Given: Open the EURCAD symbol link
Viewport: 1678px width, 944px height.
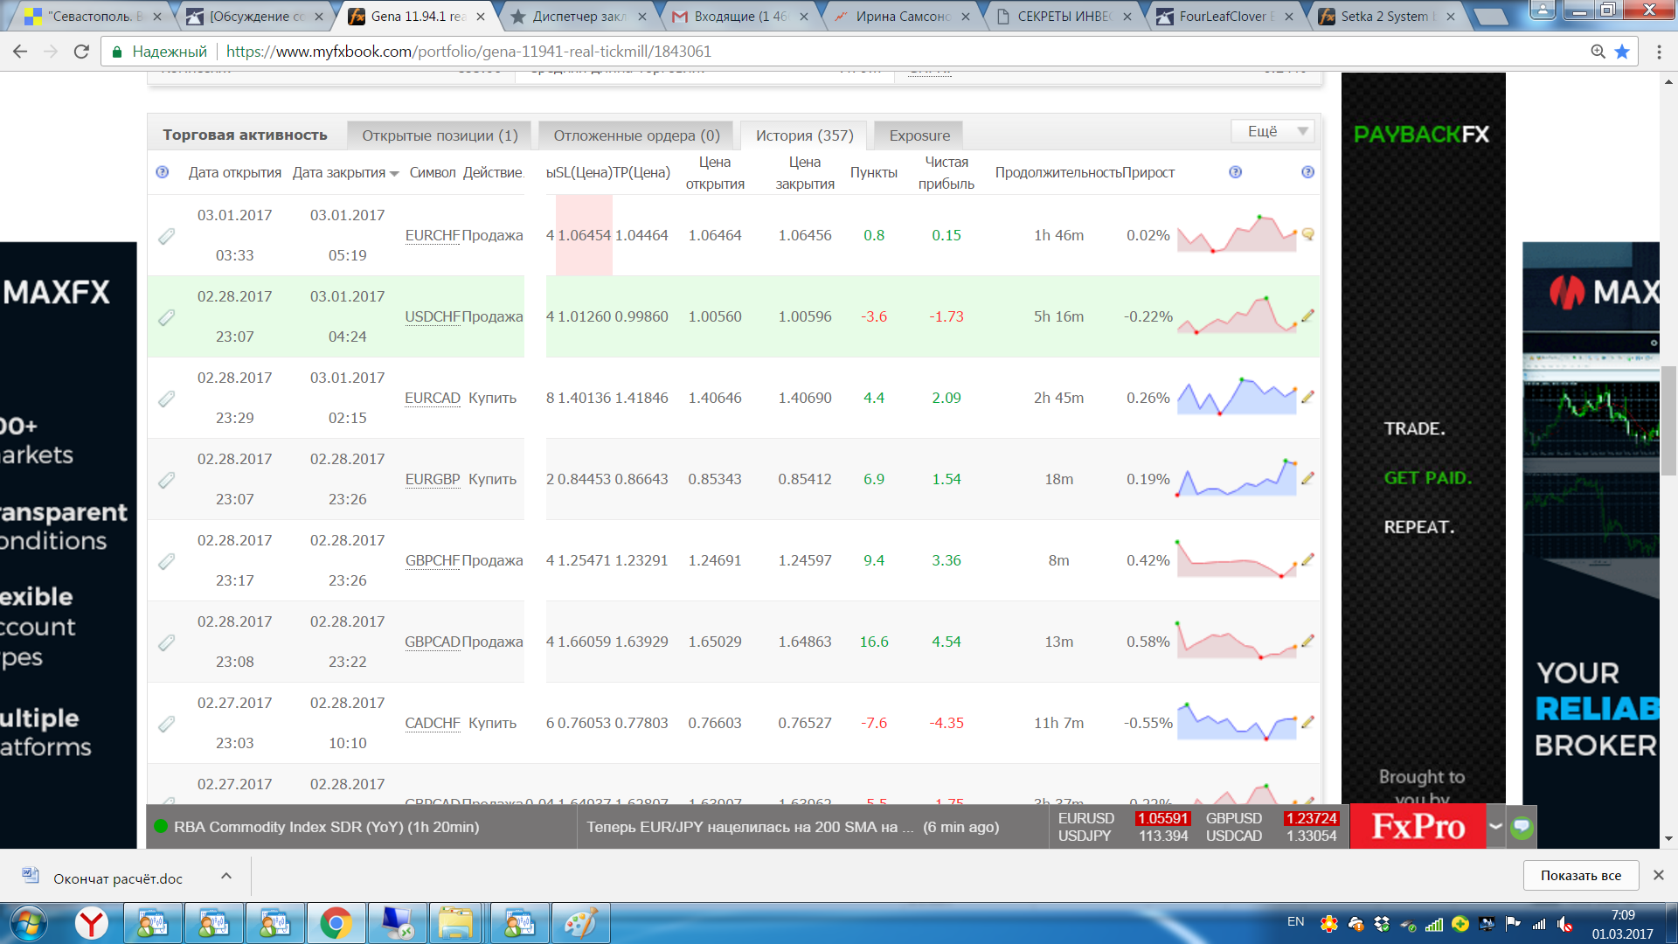Looking at the screenshot, I should (x=433, y=399).
